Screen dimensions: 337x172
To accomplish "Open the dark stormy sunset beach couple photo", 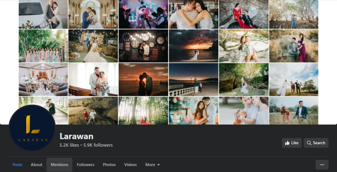I will [193, 46].
